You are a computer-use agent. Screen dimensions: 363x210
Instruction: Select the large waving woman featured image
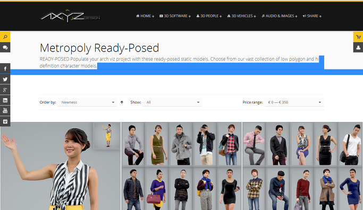(60, 166)
